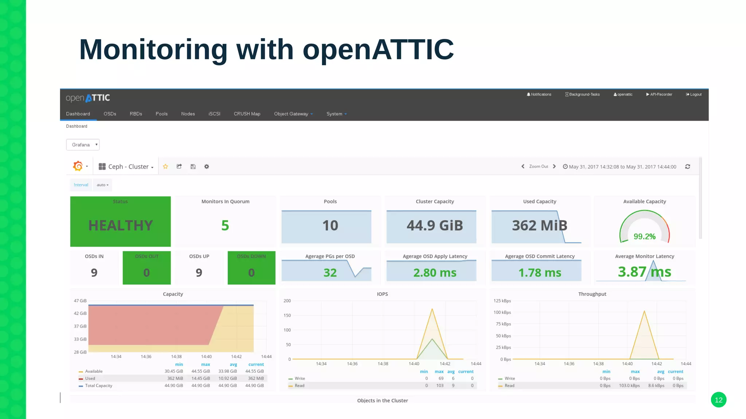Click Average Monitor Latency title
This screenshot has height=419, width=746.
click(644, 256)
